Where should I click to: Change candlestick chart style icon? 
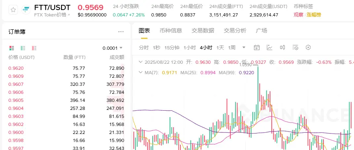click(x=282, y=47)
